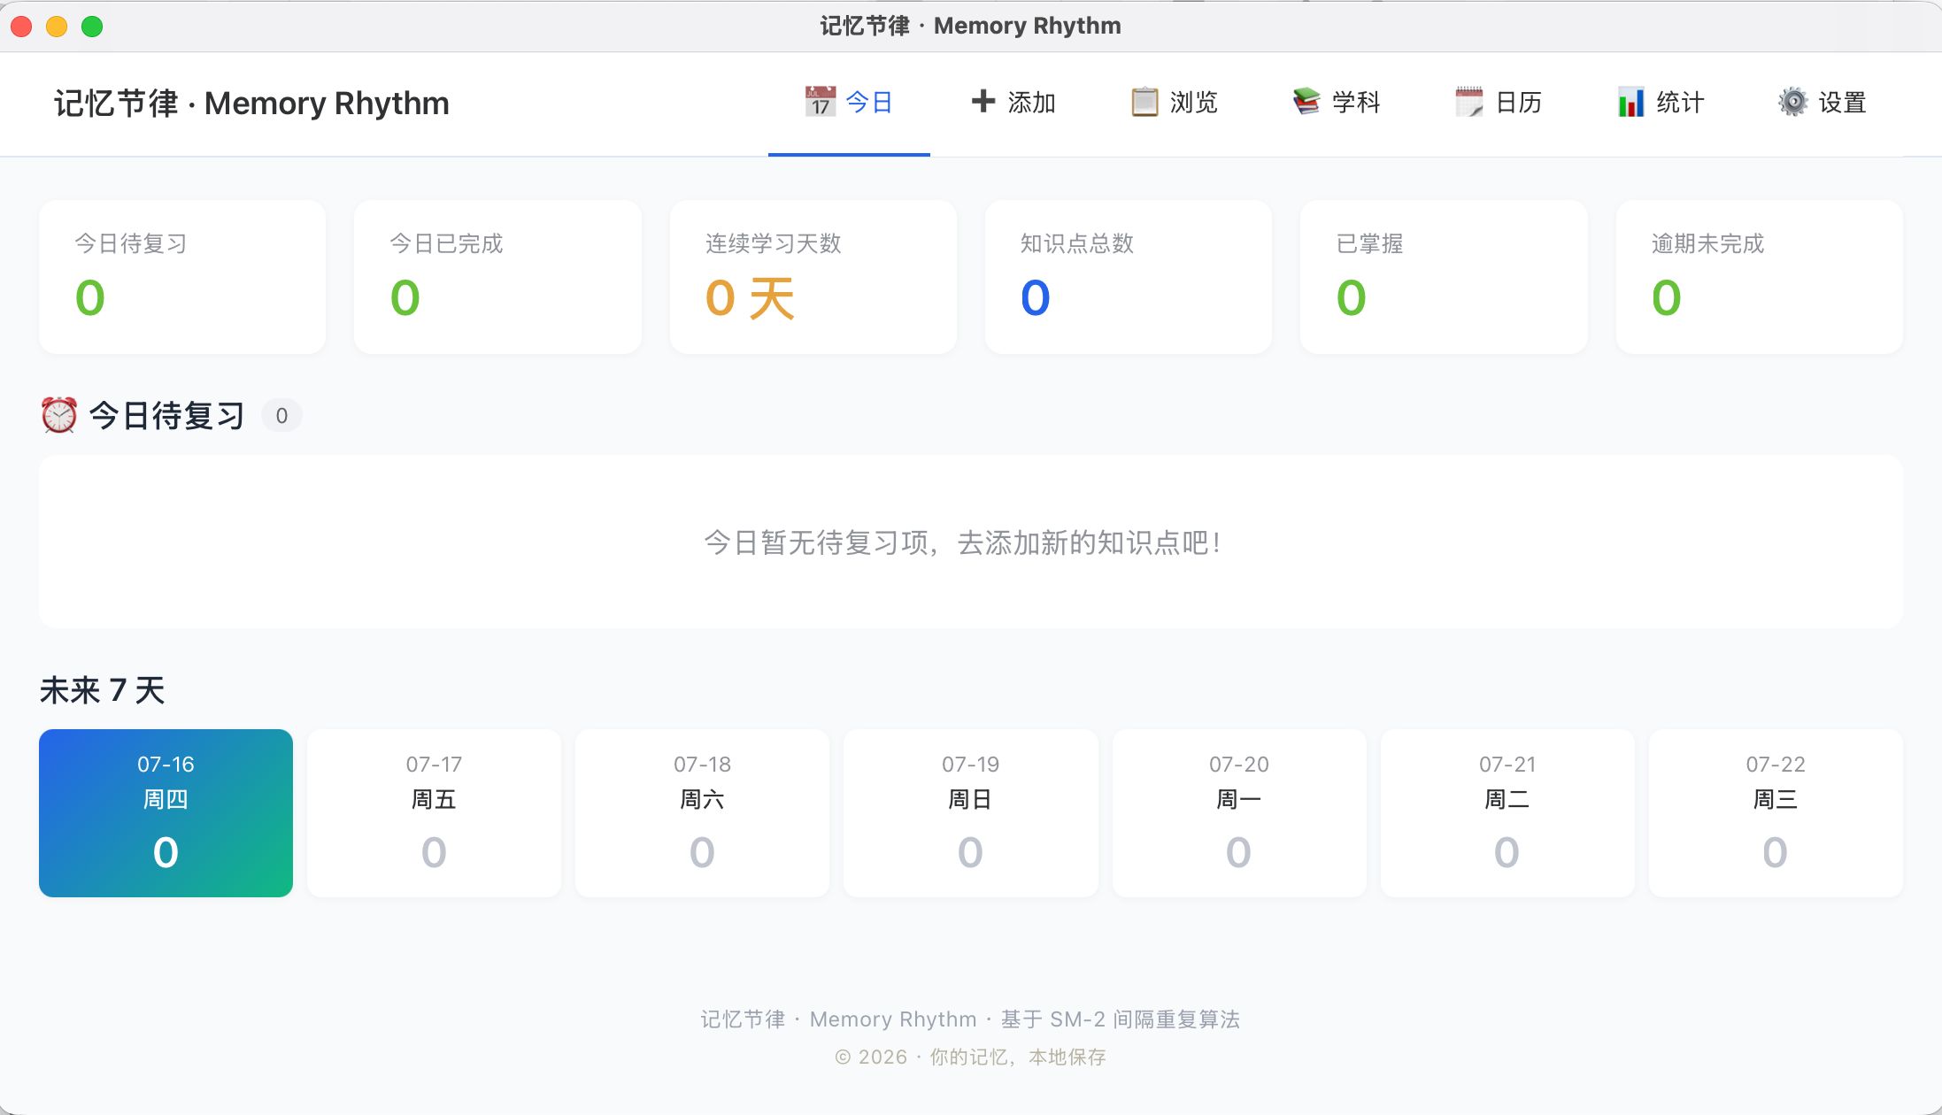Click the 逾期未完成 stat card
Viewport: 1942px width, 1115px height.
(x=1760, y=277)
